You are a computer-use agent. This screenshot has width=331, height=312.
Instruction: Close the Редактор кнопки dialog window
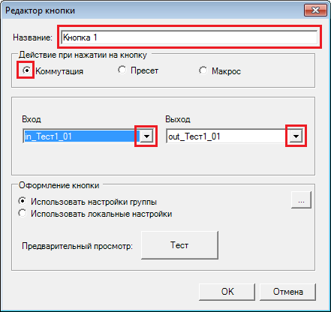point(315,10)
